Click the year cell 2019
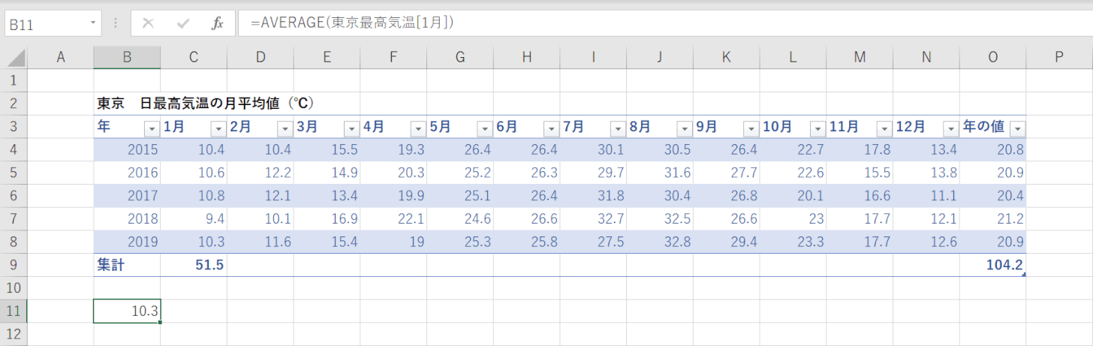The image size is (1093, 346). point(127,242)
